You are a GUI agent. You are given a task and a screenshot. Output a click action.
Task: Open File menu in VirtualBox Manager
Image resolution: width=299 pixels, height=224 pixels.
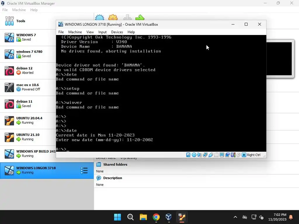point(5,10)
